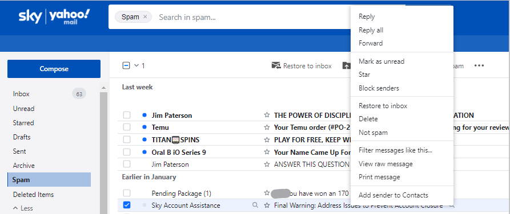Open the Final Warning: Address Issues email
This screenshot has width=510, height=214.
pyautogui.click(x=358, y=205)
